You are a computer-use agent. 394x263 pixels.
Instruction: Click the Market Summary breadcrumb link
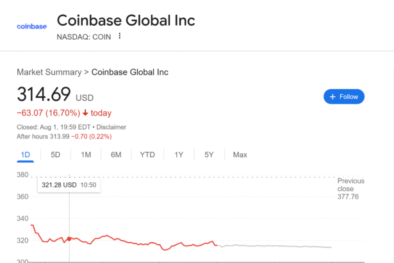(x=49, y=72)
